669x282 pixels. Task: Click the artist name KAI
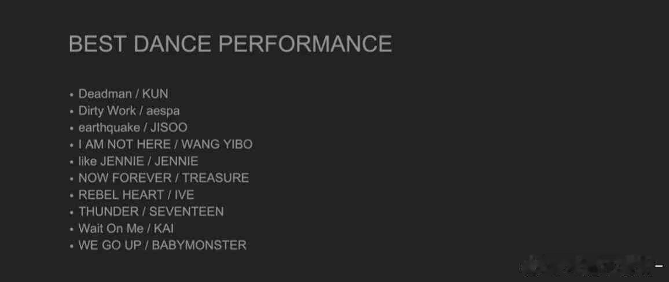tap(164, 228)
